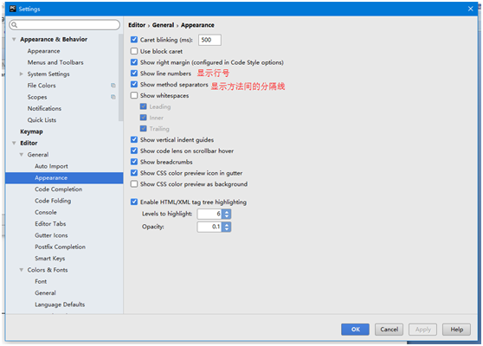Click the Cancel button
The height and width of the screenshot is (346, 483).
coord(389,330)
